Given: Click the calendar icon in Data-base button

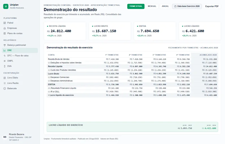Looking at the screenshot, I should coord(175,6).
